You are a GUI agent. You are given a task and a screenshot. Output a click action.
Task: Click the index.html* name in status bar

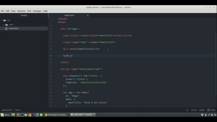[x=7, y=110]
